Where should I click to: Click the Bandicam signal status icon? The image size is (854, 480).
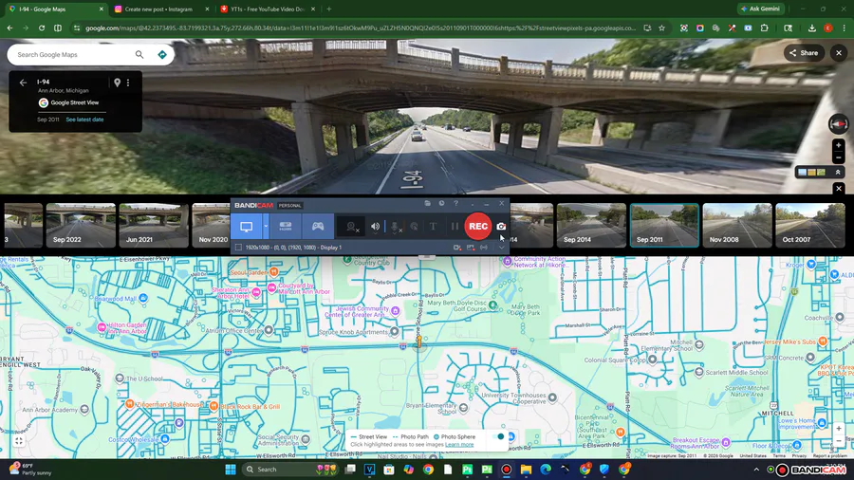[484, 248]
